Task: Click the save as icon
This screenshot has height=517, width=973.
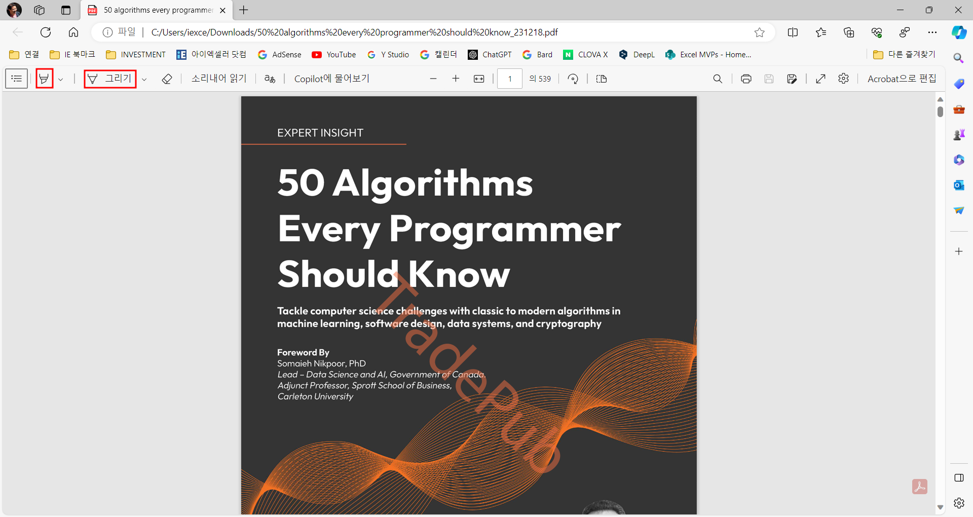Action: tap(792, 79)
